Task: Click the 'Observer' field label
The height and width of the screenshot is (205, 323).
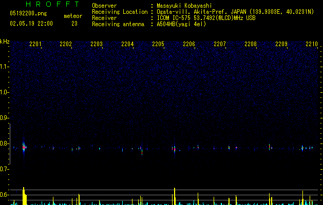Action: [104, 6]
